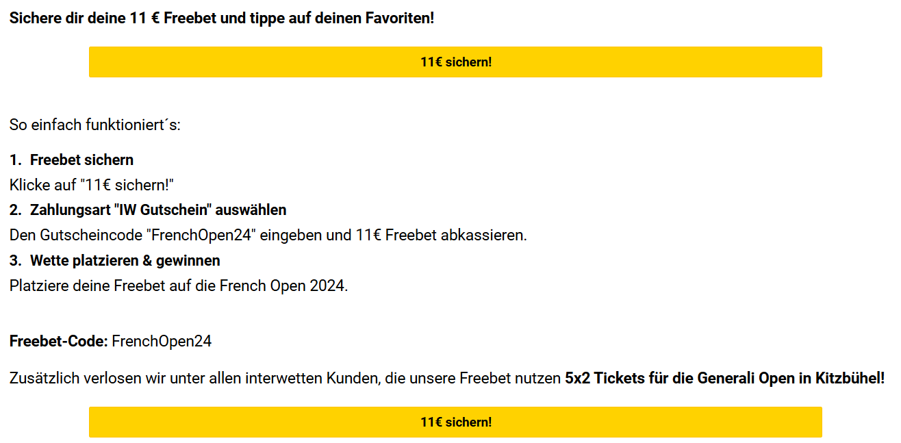Click the bold headline about 11 € Freebet
This screenshot has height=443, width=901.
click(x=222, y=18)
